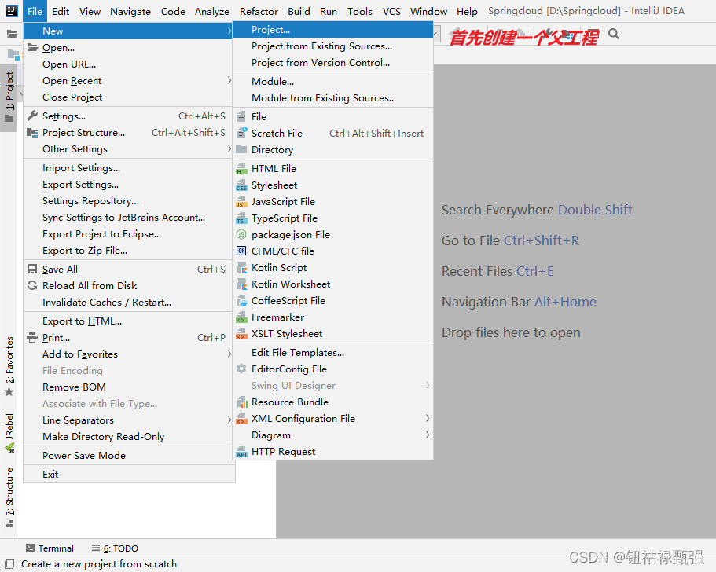
Task: Click the Freemarker icon
Action: (x=241, y=317)
